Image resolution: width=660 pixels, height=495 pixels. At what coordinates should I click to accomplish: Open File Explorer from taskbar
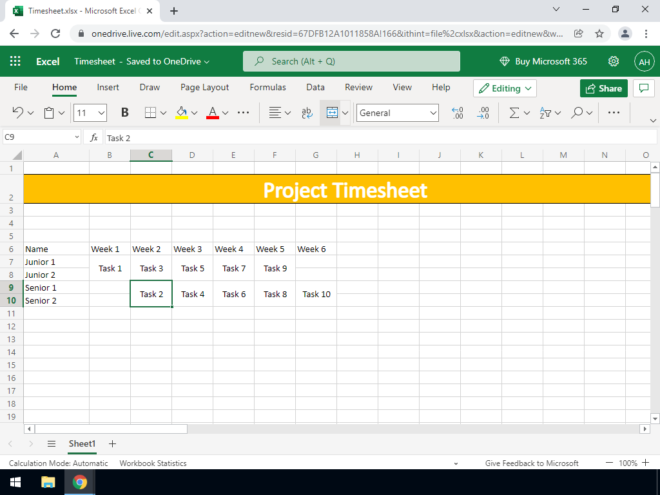(x=48, y=482)
